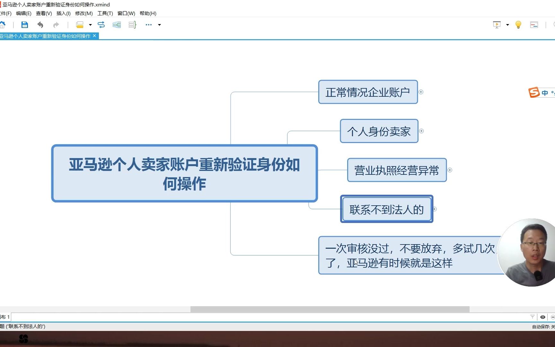Open presentation mode dropdown arrow

click(x=507, y=25)
